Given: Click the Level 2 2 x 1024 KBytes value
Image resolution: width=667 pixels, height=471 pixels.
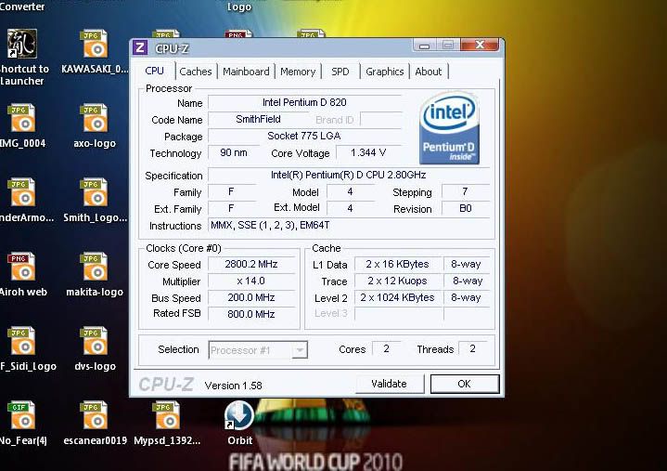Looking at the screenshot, I should click(x=398, y=297).
